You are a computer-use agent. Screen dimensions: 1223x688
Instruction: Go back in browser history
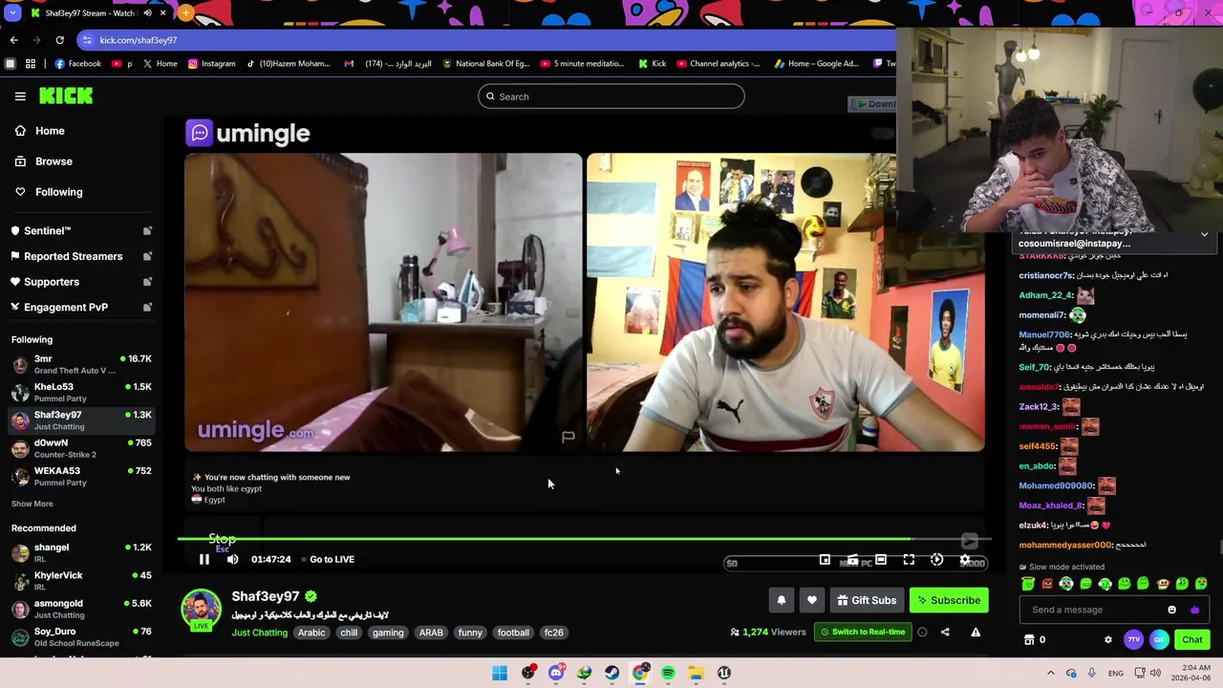pos(13,40)
